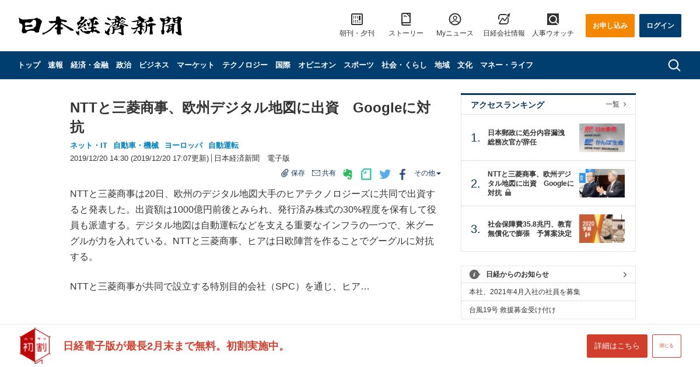The height and width of the screenshot is (367, 700).
Task: Share article on Facebook icon
Action: pyautogui.click(x=402, y=174)
